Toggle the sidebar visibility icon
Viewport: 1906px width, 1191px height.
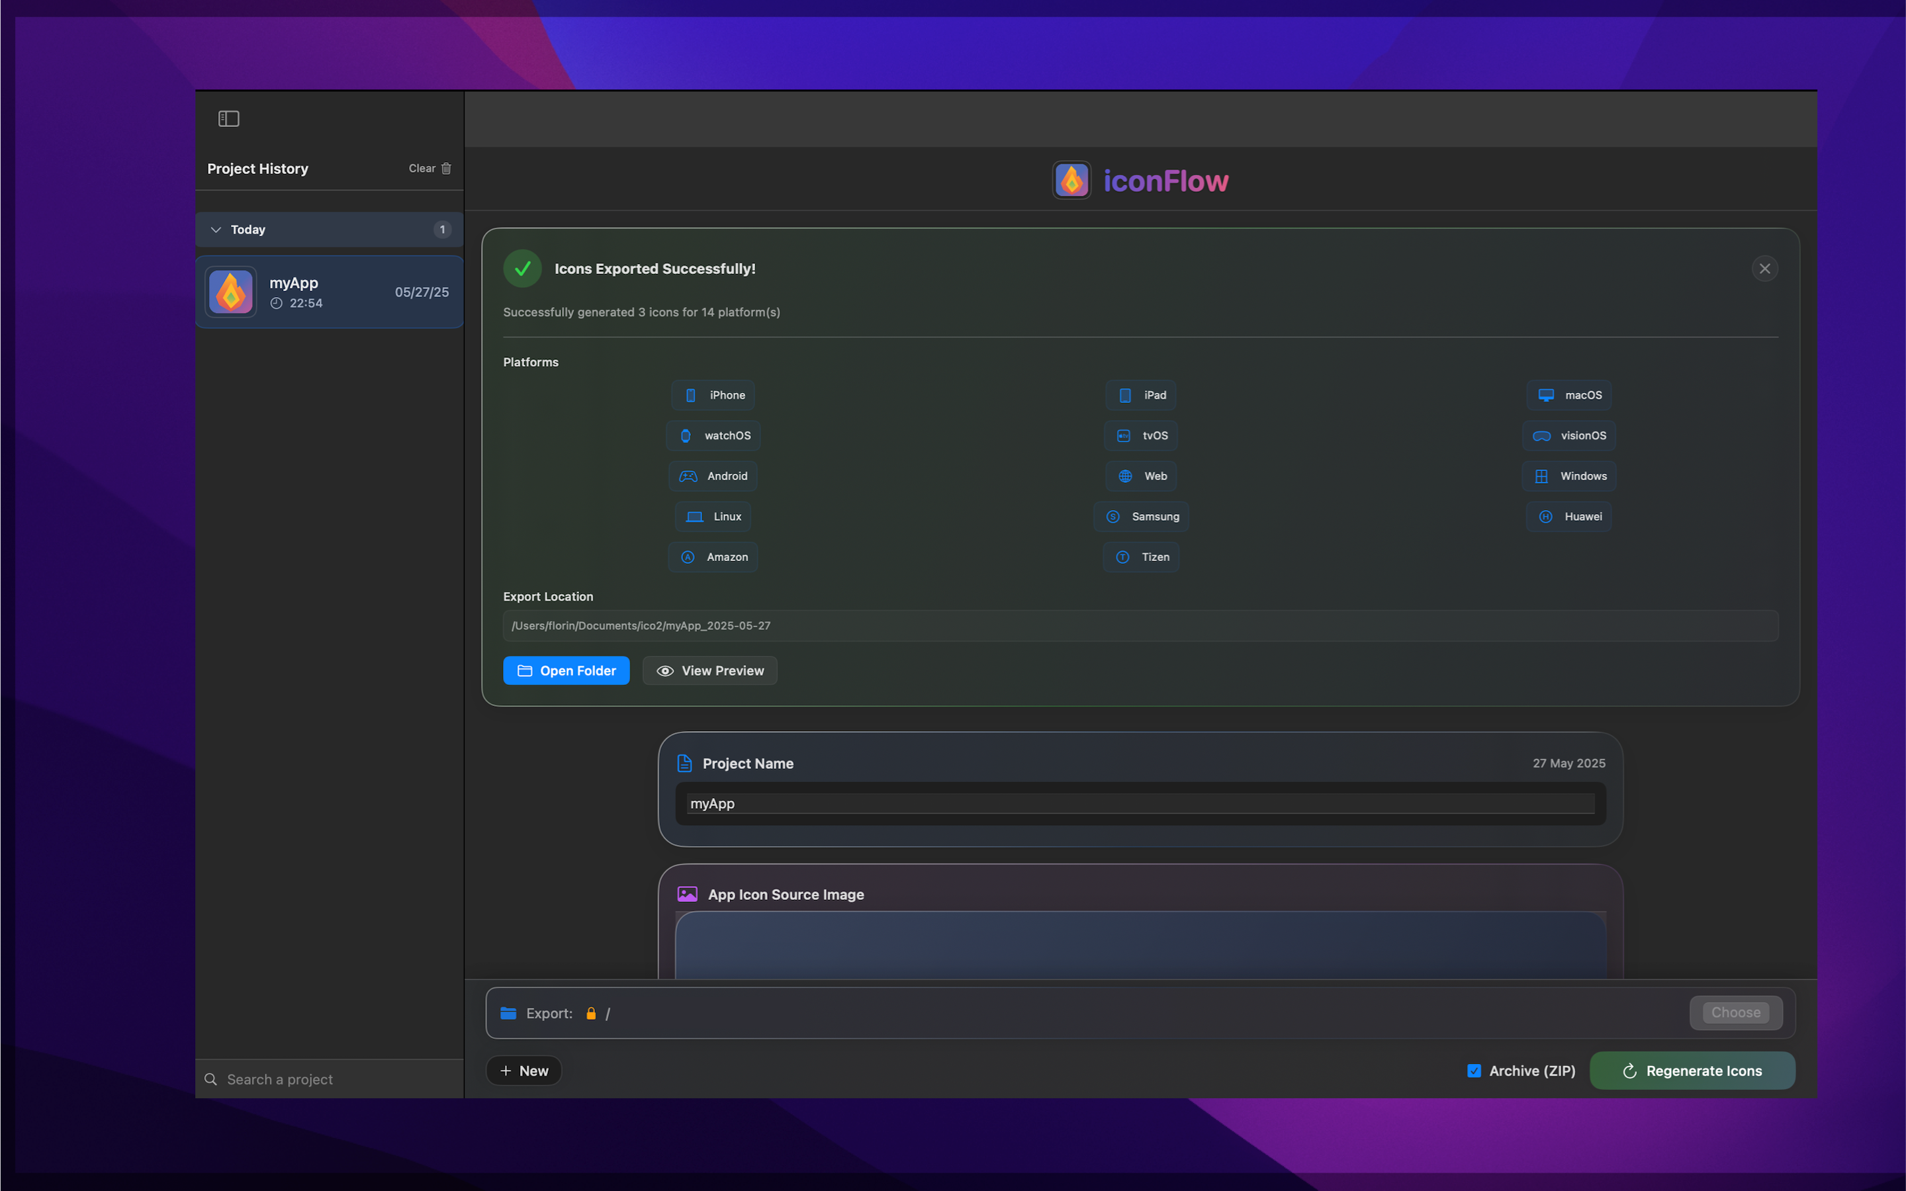click(228, 119)
